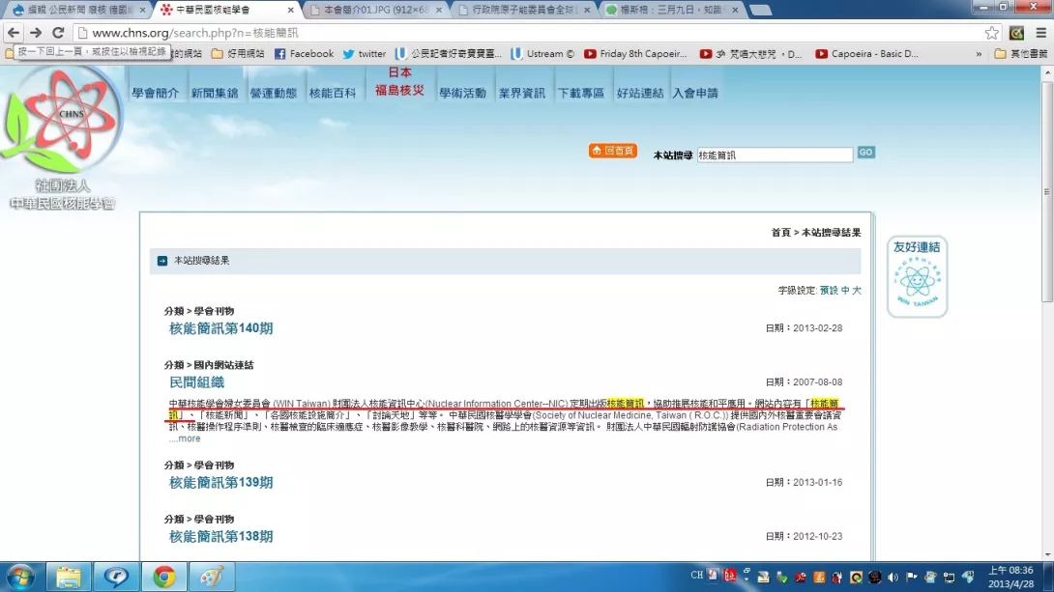This screenshot has width=1054, height=592.
Task: Open the 學會簡介 navigation menu
Action: coord(156,94)
